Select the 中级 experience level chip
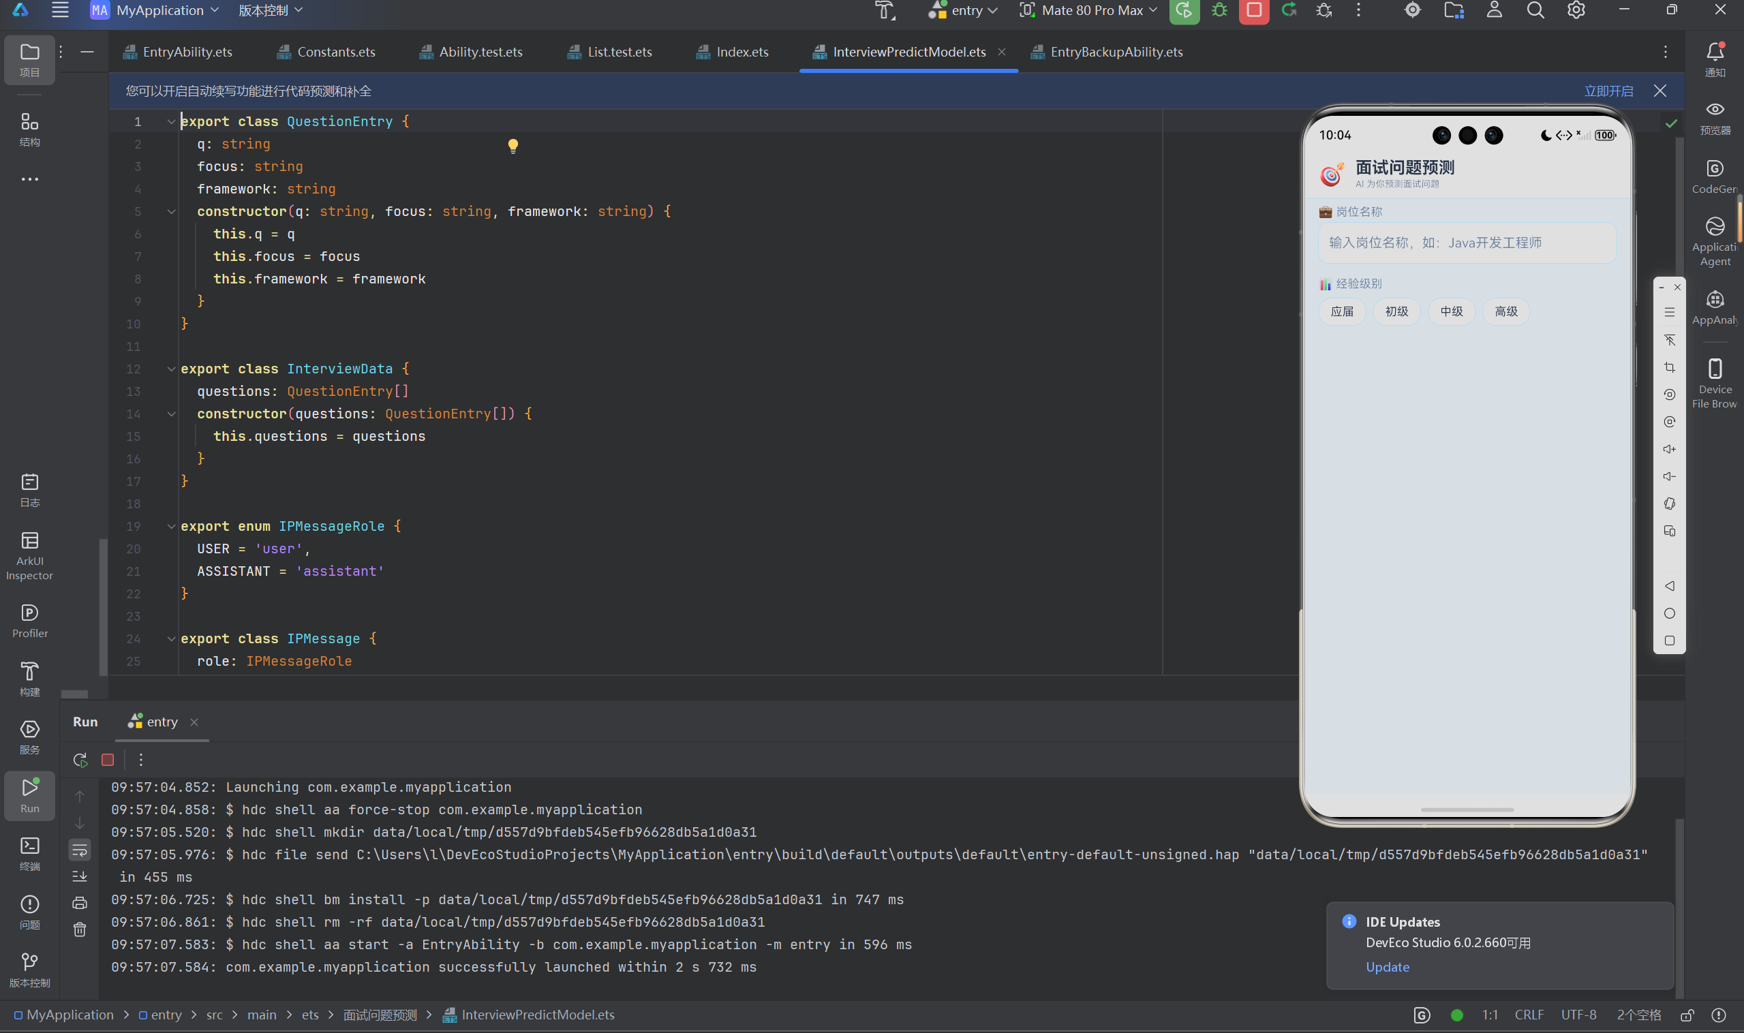The height and width of the screenshot is (1033, 1744). point(1452,311)
